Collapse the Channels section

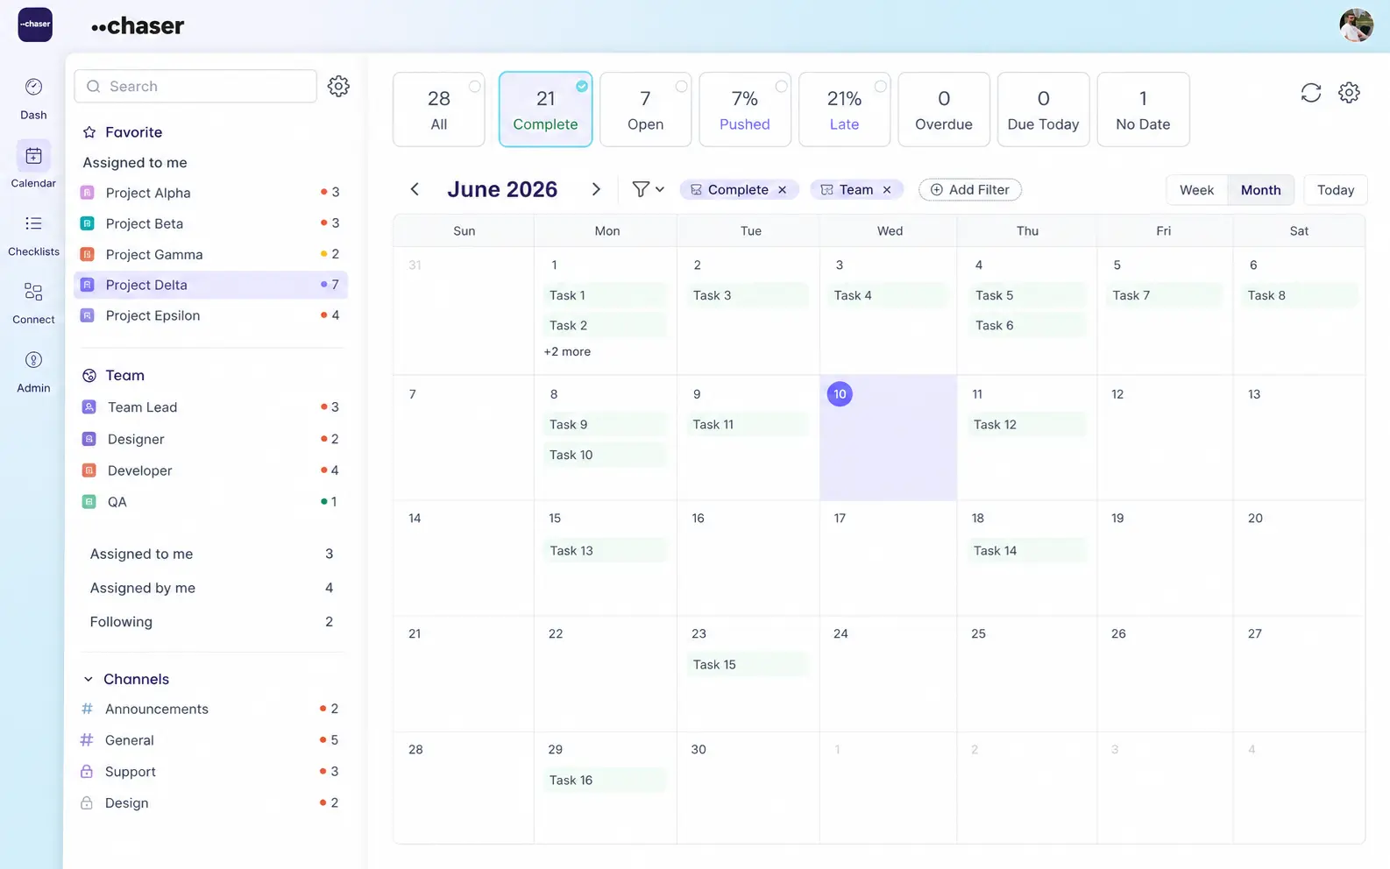[89, 679]
